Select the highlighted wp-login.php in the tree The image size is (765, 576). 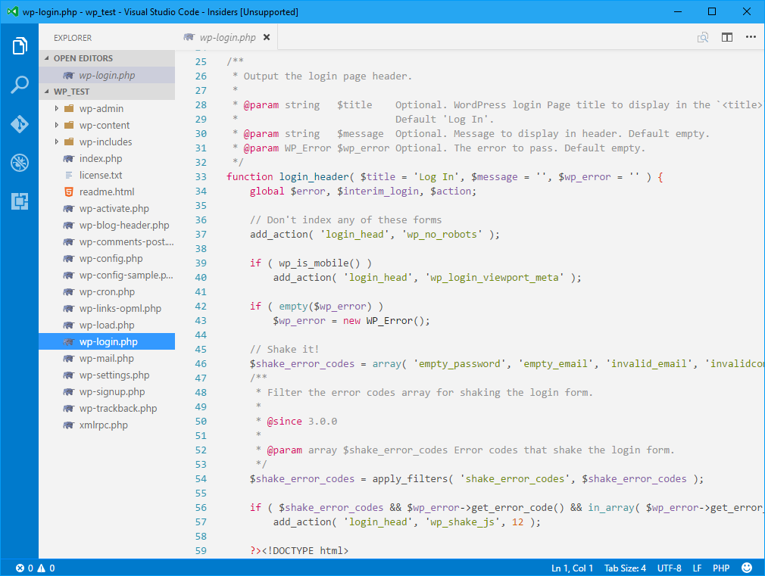click(x=107, y=341)
